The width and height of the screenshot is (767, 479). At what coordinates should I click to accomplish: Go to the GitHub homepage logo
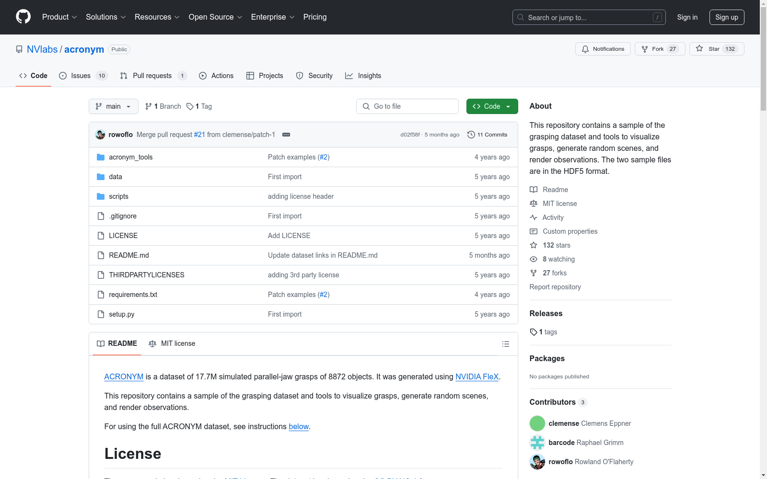pyautogui.click(x=23, y=17)
